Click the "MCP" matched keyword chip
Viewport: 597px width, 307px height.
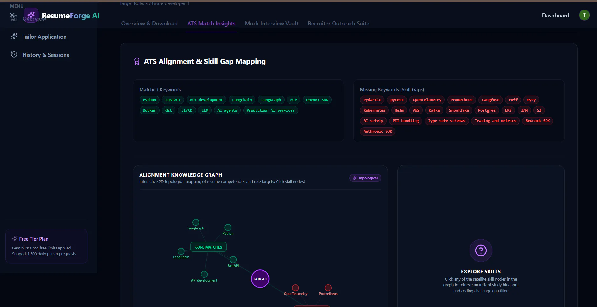click(x=293, y=100)
